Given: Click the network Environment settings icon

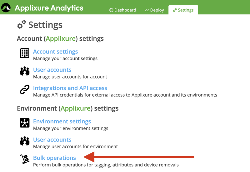Looking at the screenshot, I should [25, 123].
